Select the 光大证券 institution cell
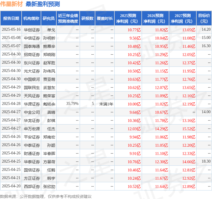Image resolution: width=212 pixels, height=199 pixels. (32, 71)
